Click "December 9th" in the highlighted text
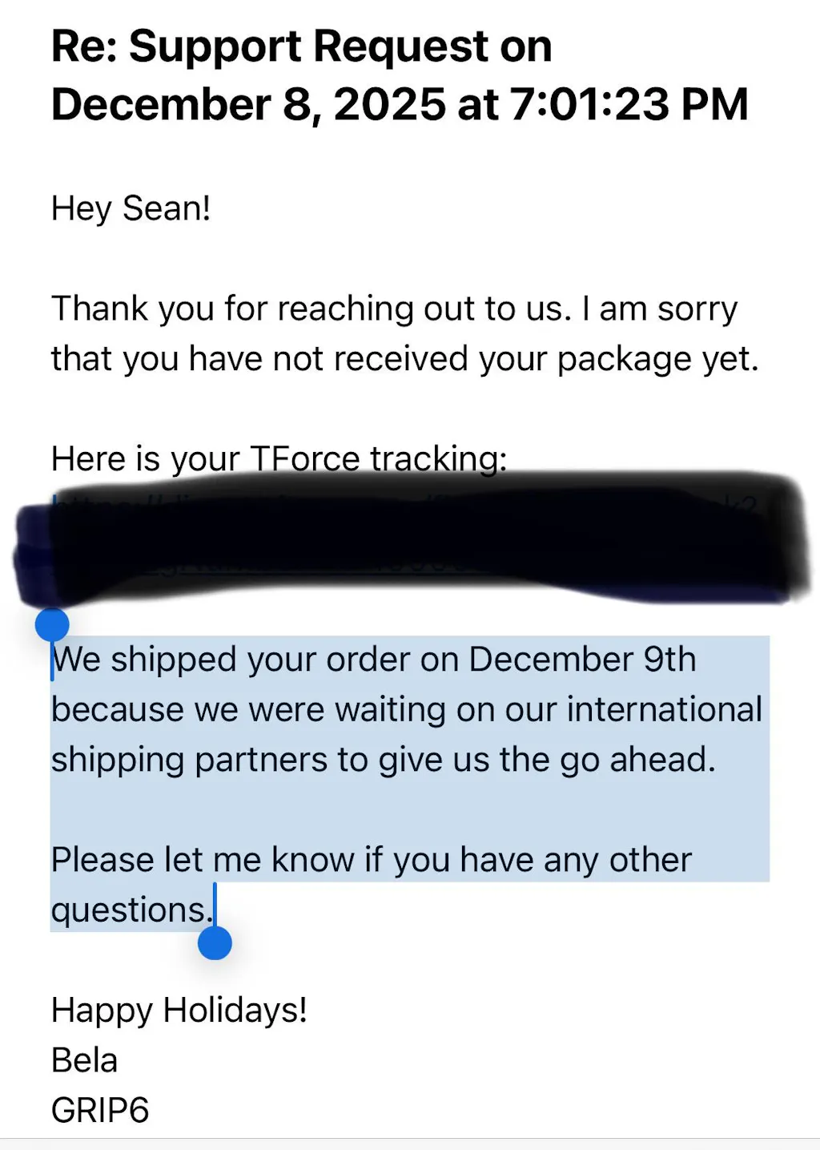The height and width of the screenshot is (1150, 820). coord(582,660)
